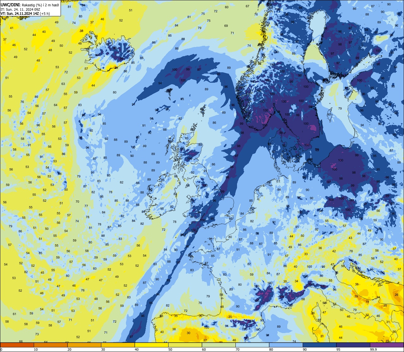Click the '25' humidity value on the map
The height and width of the screenshot is (352, 404).
pos(385,305)
